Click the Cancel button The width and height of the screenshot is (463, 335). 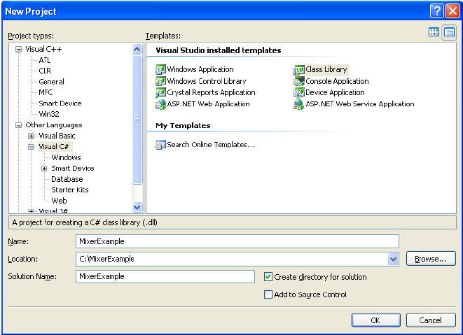[431, 320]
